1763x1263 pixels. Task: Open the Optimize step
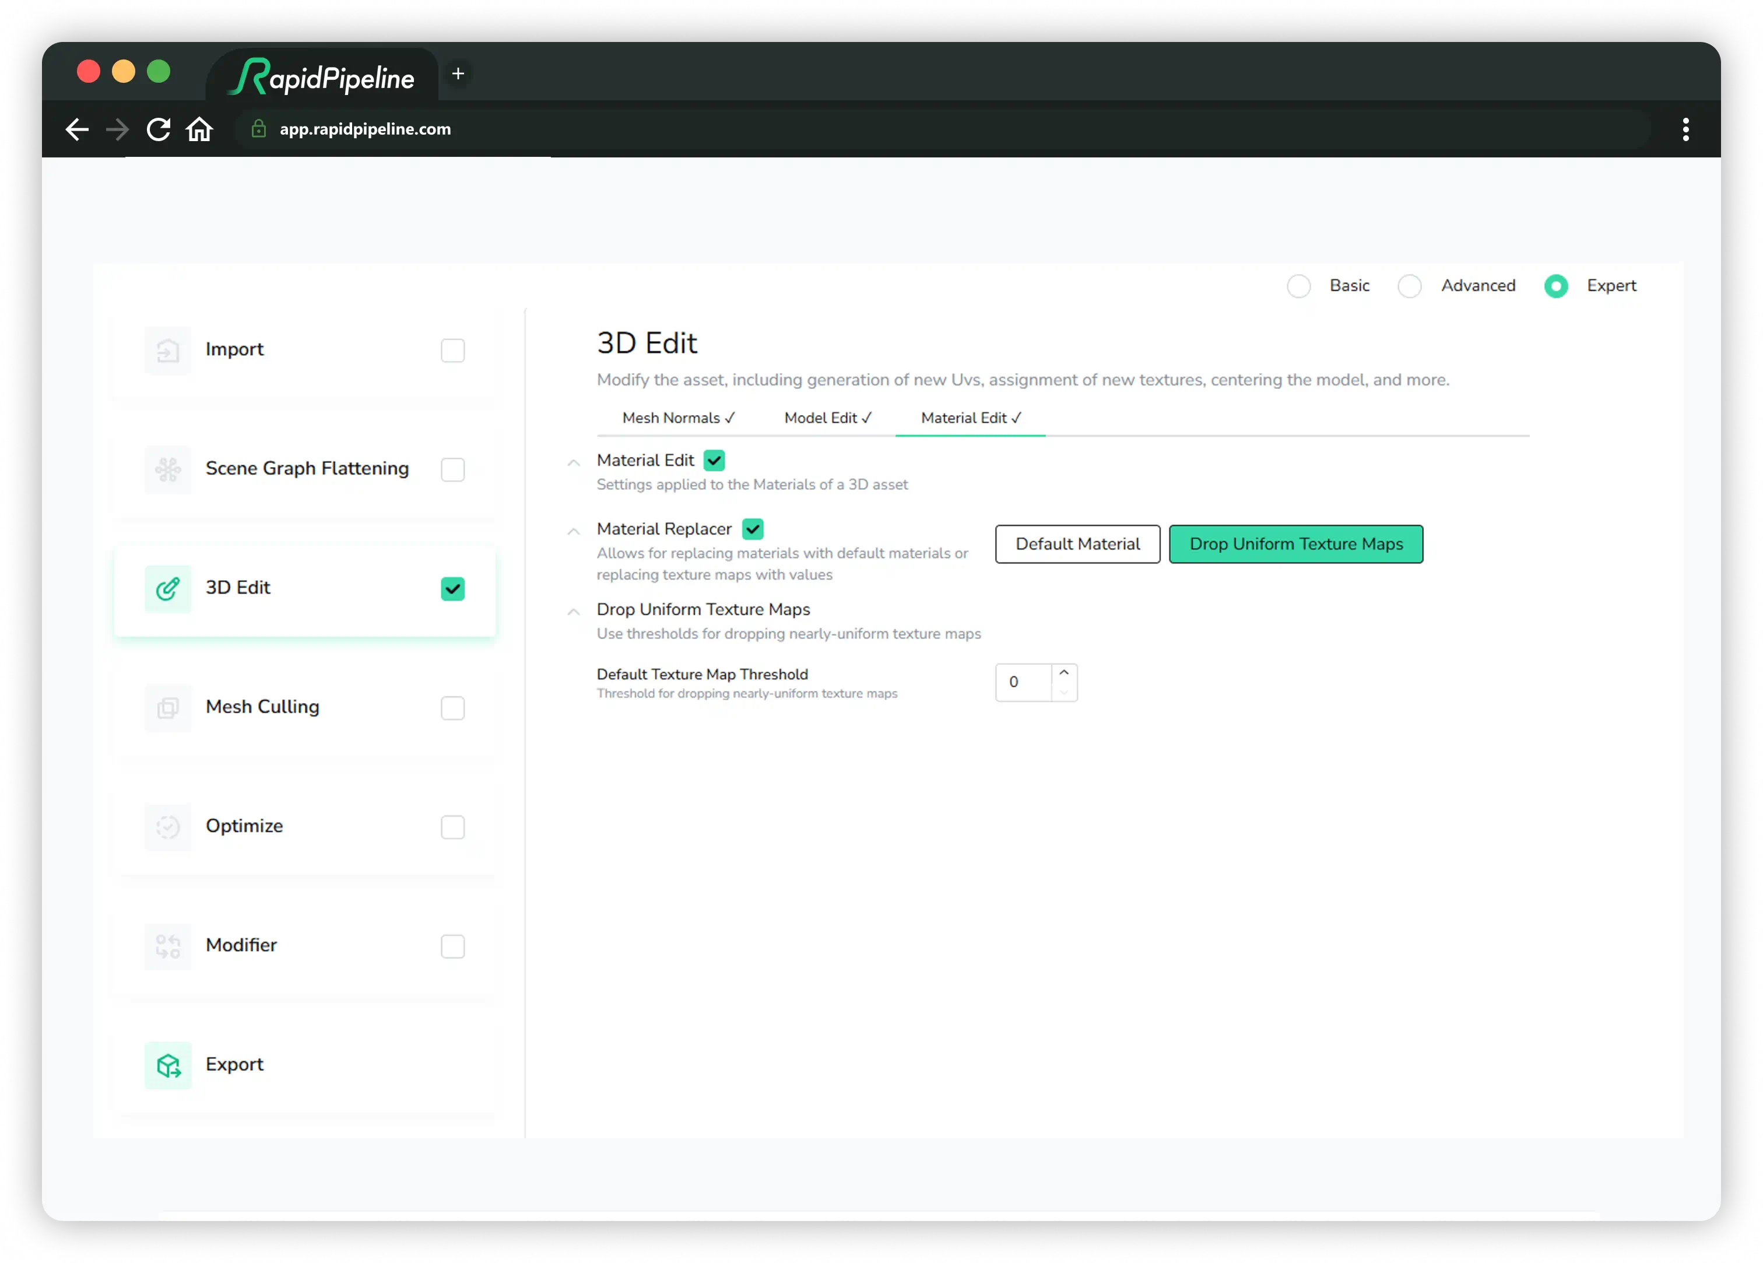[x=304, y=827]
